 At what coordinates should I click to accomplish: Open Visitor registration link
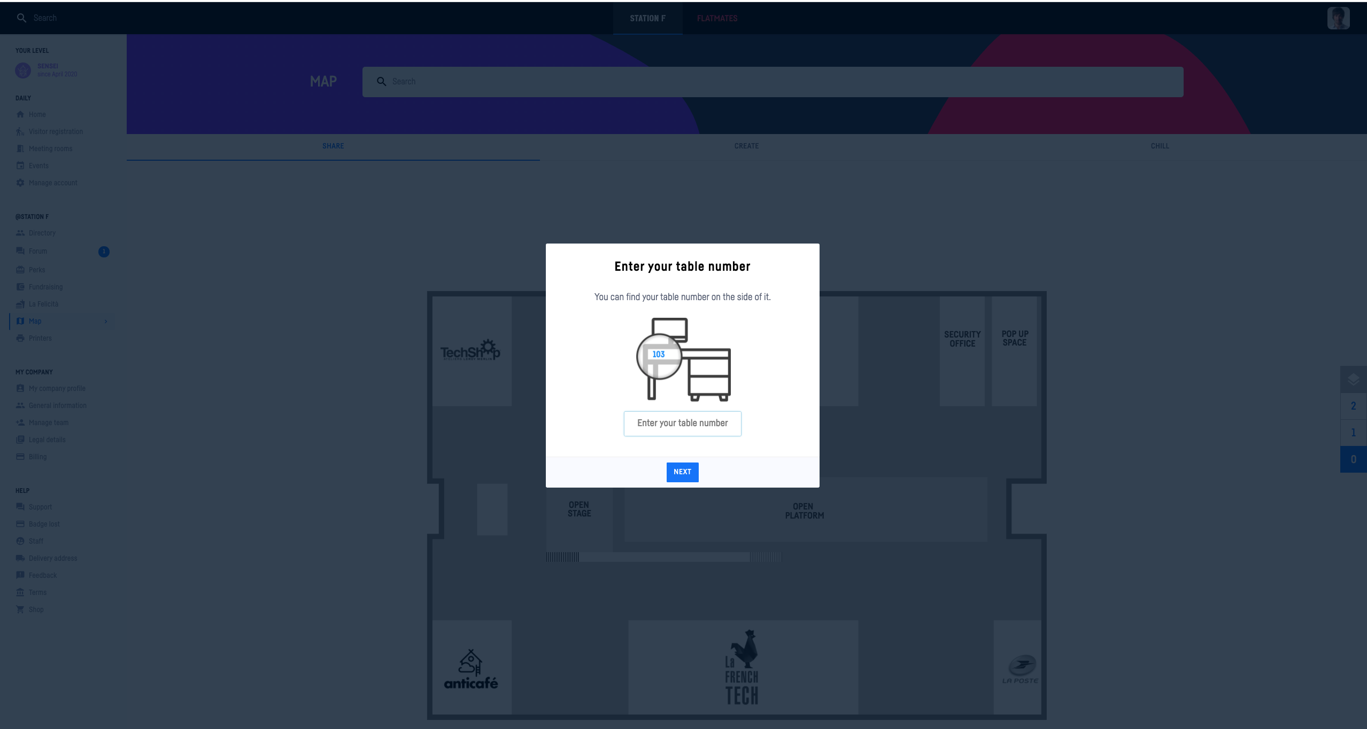tap(56, 131)
